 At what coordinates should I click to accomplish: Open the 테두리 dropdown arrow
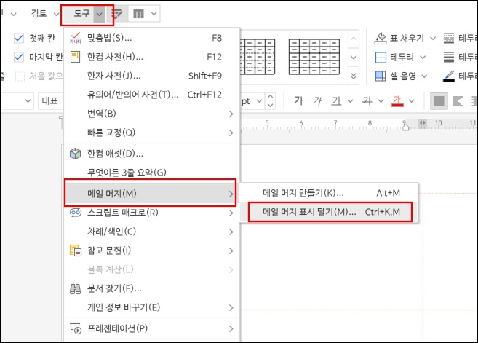coord(423,58)
